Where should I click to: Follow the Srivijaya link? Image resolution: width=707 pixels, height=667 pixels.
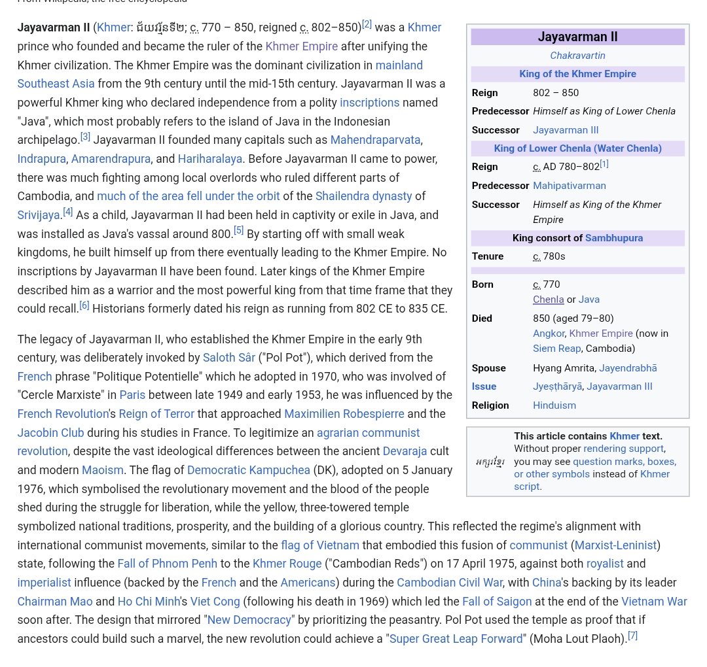pos(39,215)
